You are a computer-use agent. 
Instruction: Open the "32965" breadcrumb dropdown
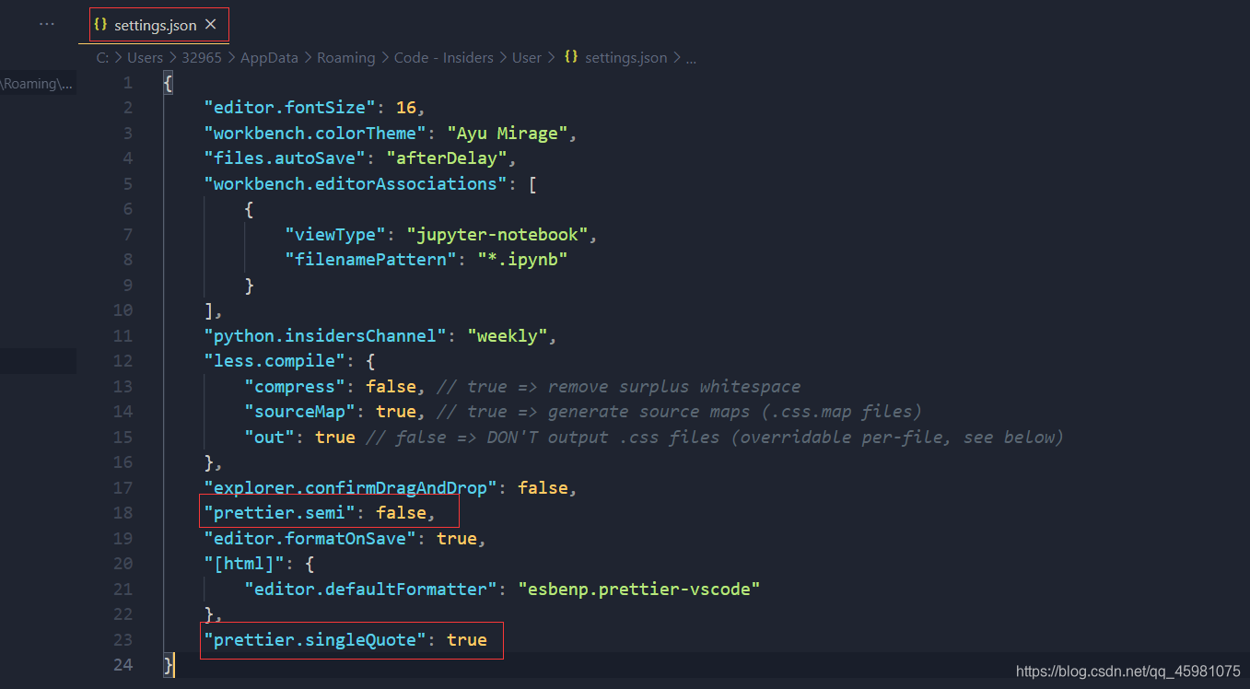point(202,56)
